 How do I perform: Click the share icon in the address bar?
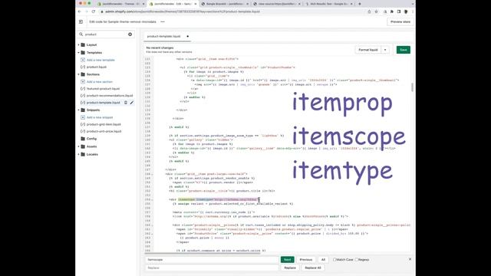(369, 11)
